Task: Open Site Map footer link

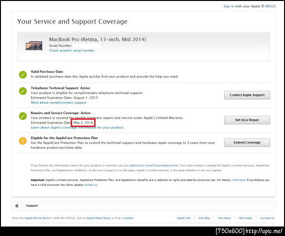Action: pyautogui.click(x=204, y=218)
